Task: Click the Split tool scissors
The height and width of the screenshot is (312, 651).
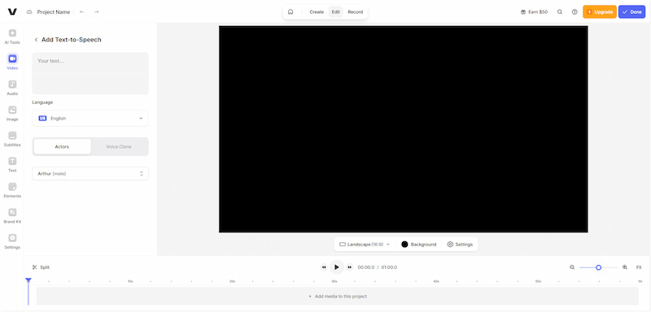Action: (x=42, y=267)
